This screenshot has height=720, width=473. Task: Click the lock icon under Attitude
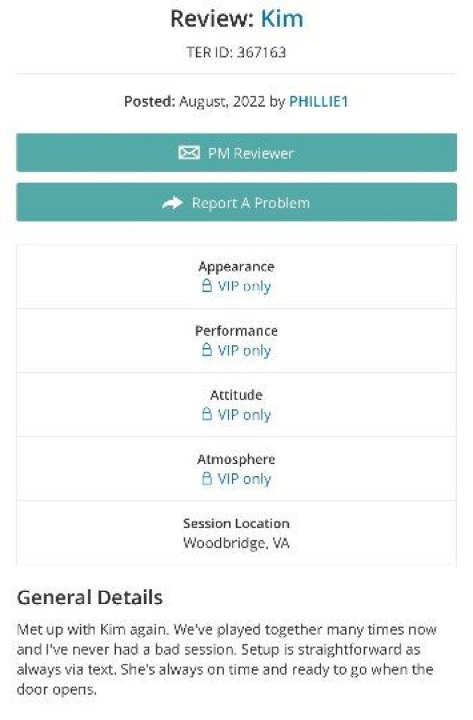coord(207,415)
